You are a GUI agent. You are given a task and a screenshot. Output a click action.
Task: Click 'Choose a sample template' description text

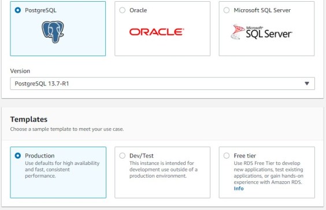coord(67,129)
